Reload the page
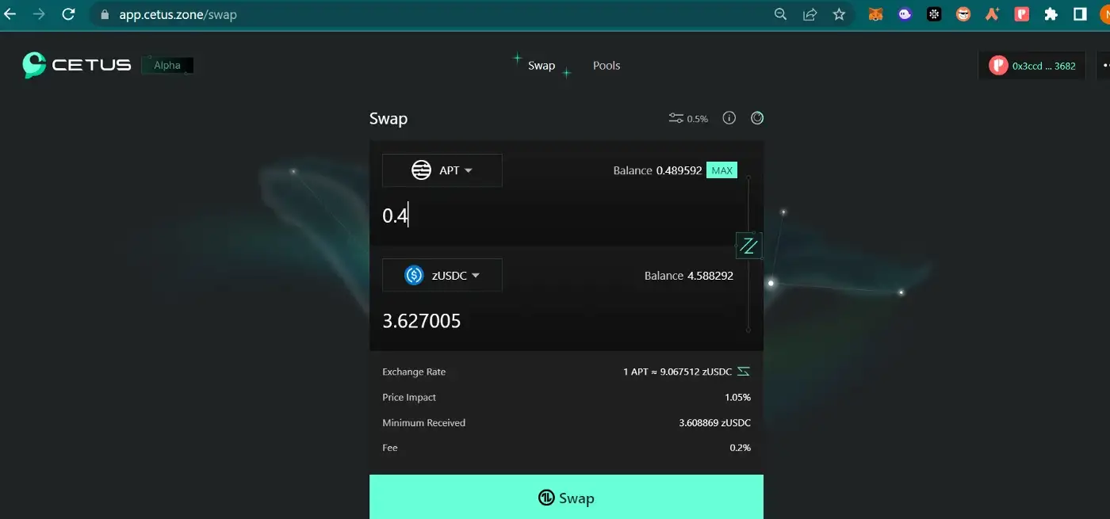 pyautogui.click(x=68, y=14)
